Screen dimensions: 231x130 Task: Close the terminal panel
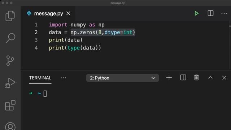pyautogui.click(x=224, y=78)
